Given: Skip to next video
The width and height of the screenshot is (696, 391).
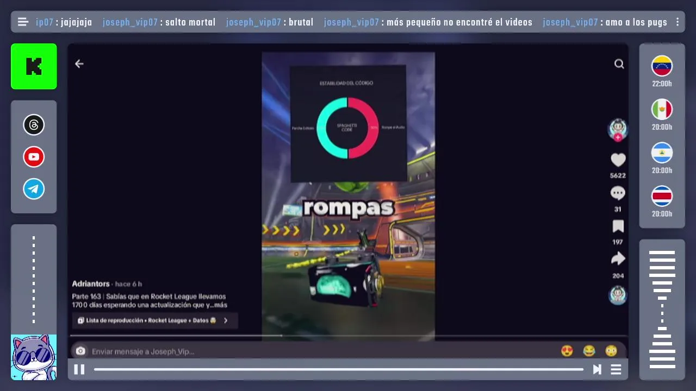Looking at the screenshot, I should point(597,370).
